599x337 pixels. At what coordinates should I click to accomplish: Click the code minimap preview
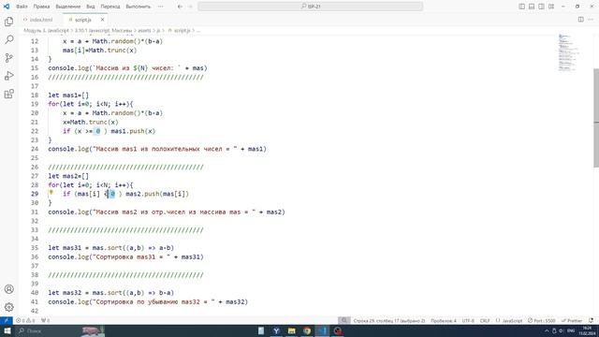570,52
